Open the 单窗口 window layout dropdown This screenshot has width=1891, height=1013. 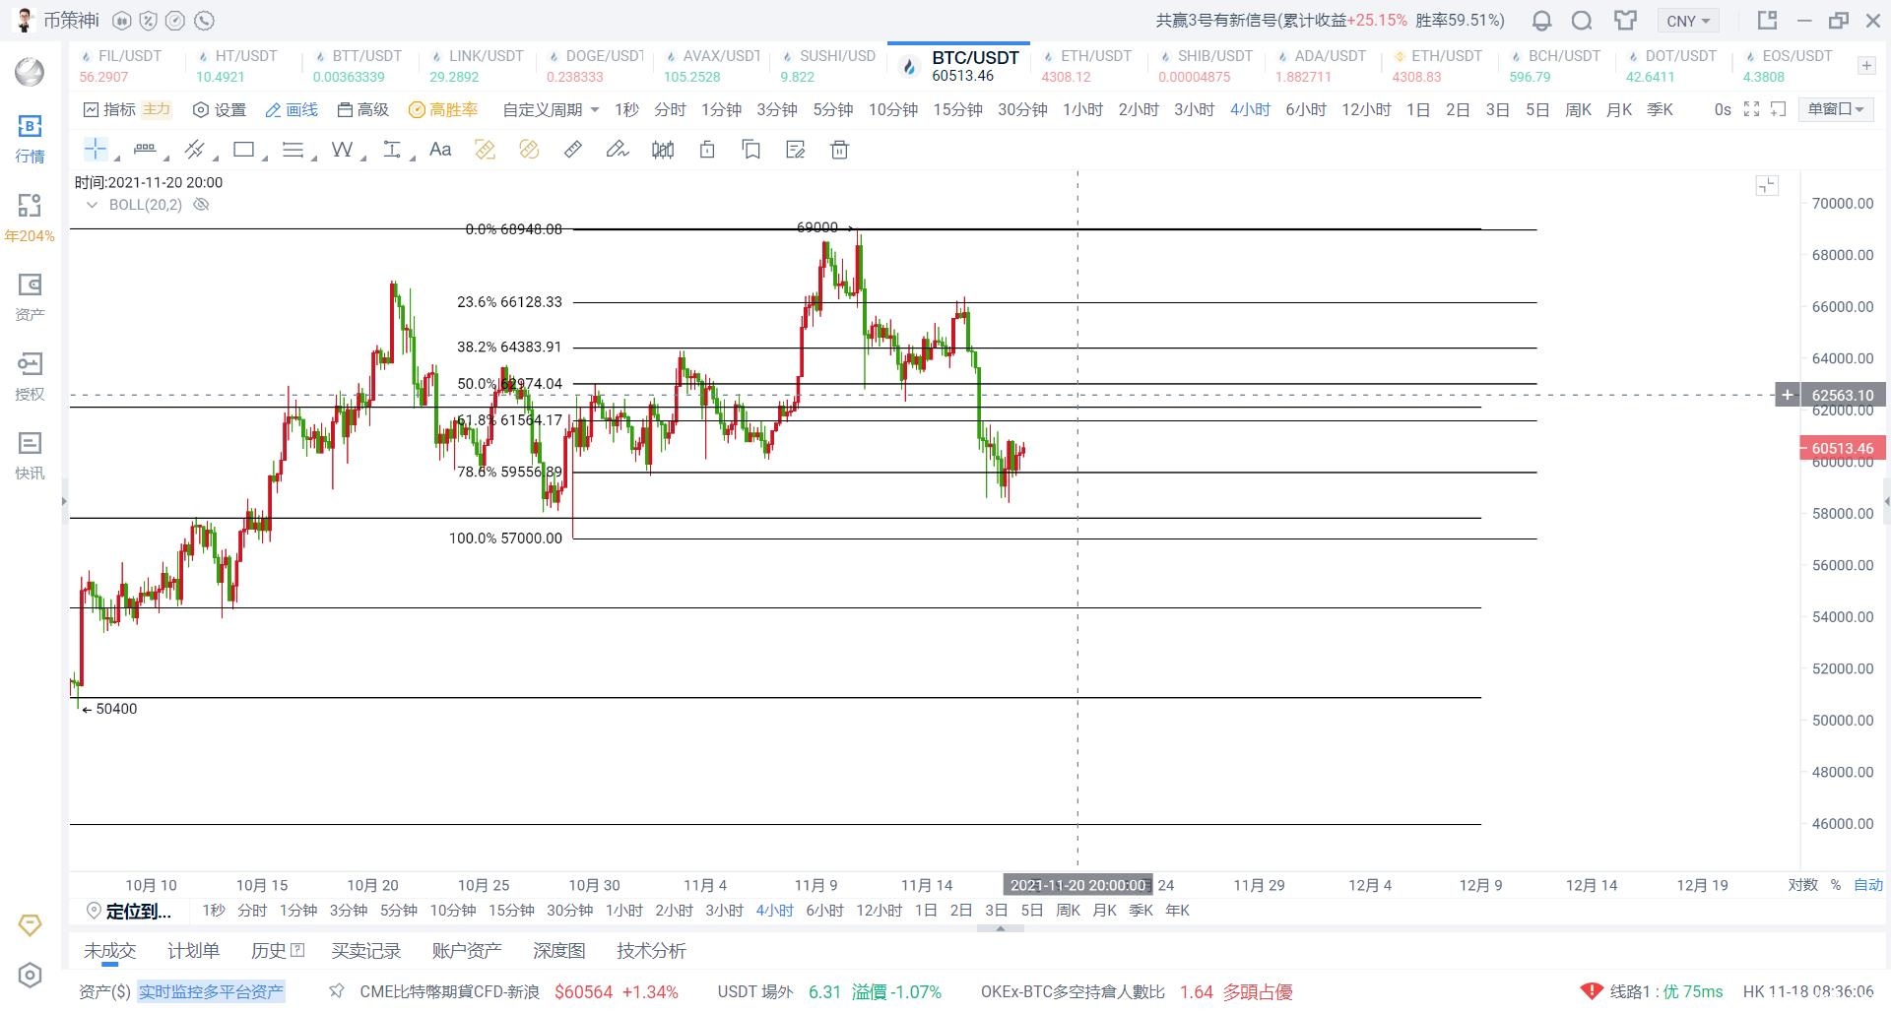coord(1836,109)
